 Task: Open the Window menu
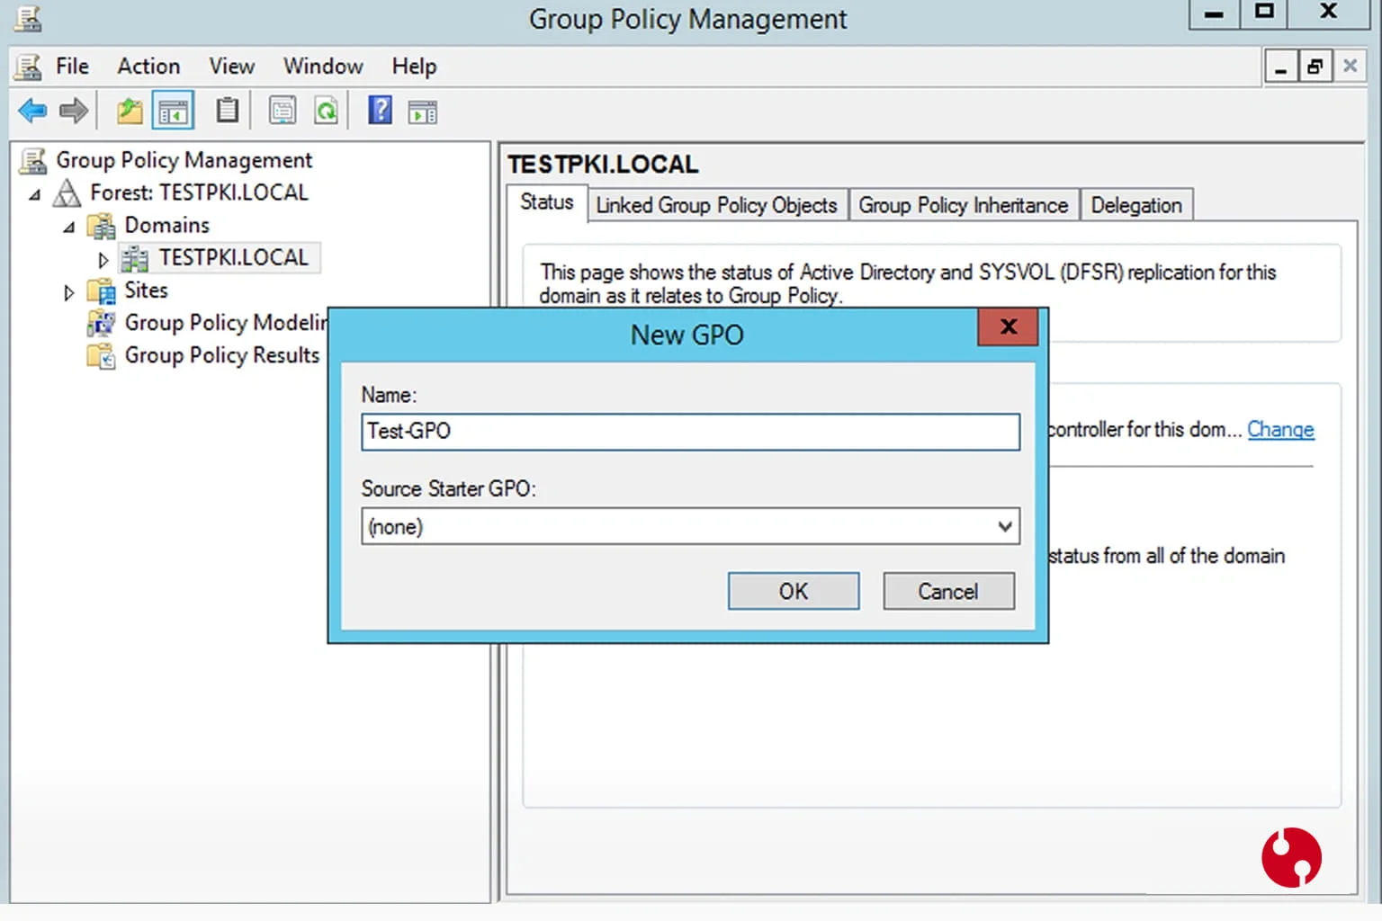click(x=323, y=67)
